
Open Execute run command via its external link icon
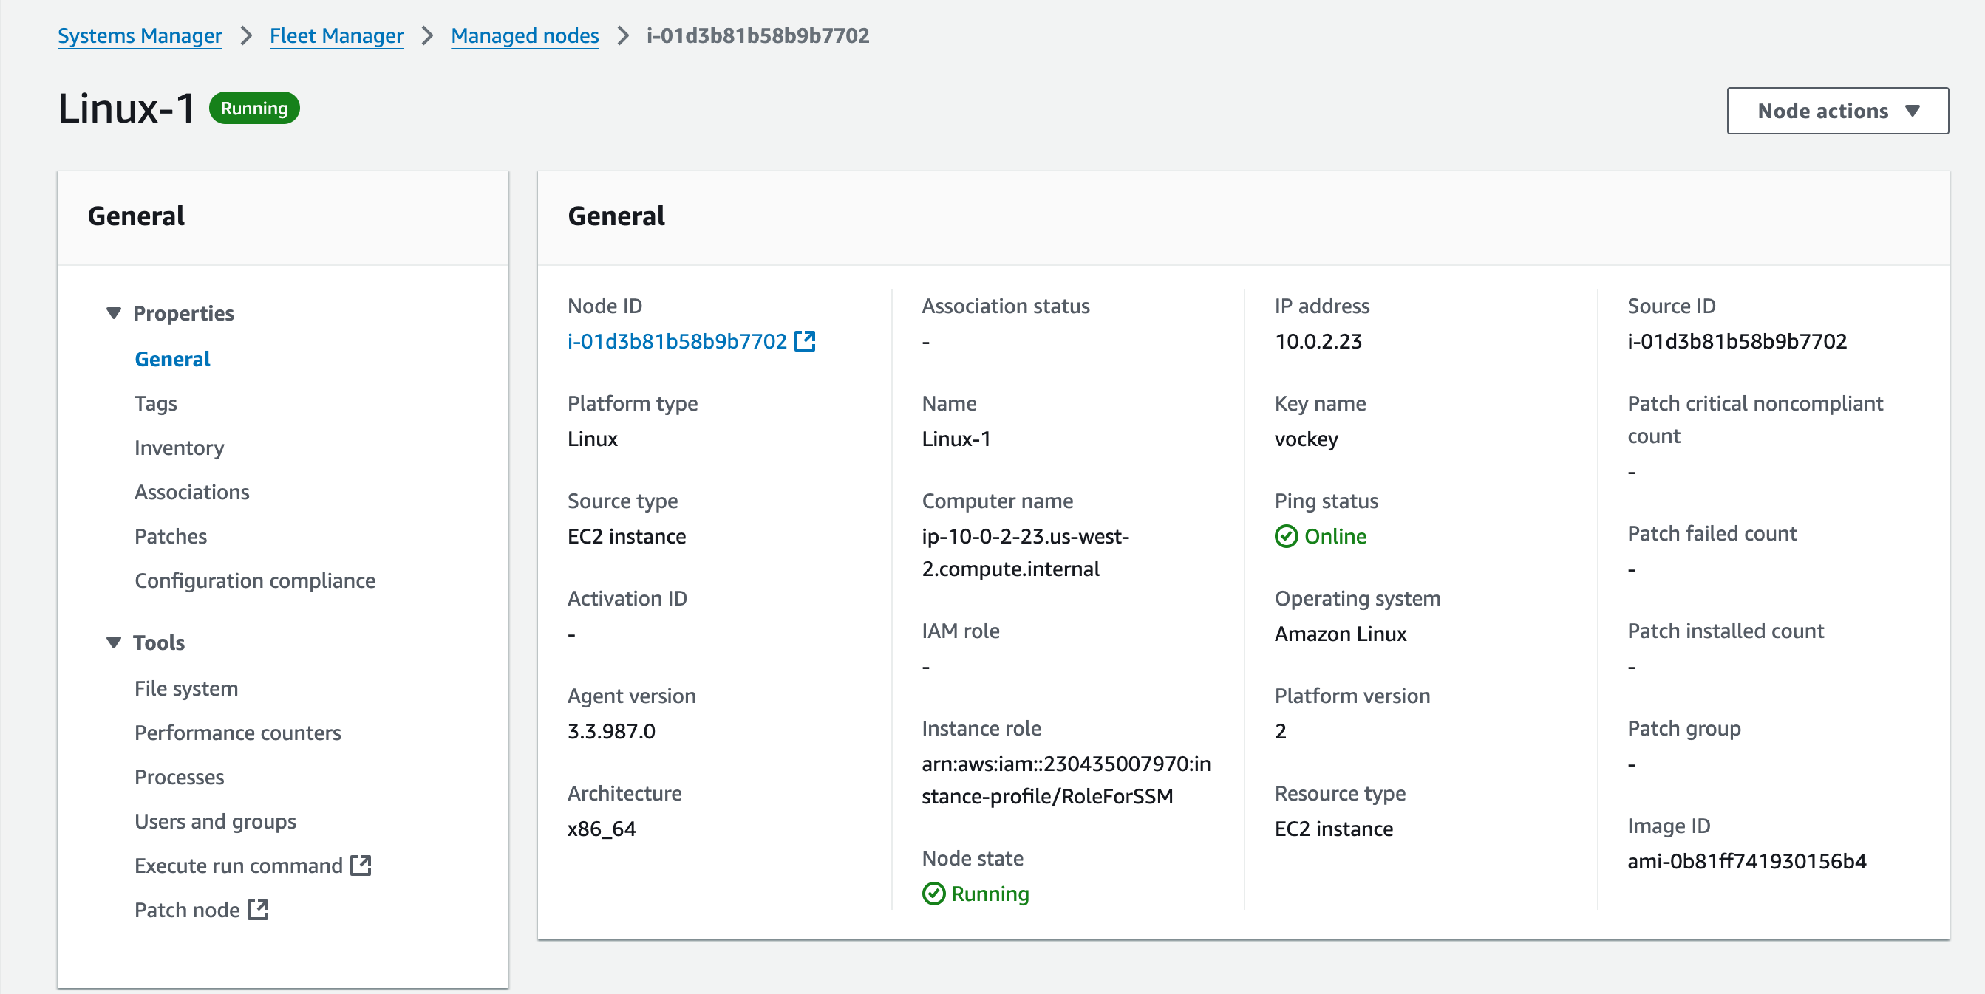[x=361, y=865]
